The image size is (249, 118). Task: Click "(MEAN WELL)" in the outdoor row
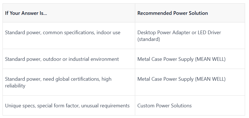point(210,59)
